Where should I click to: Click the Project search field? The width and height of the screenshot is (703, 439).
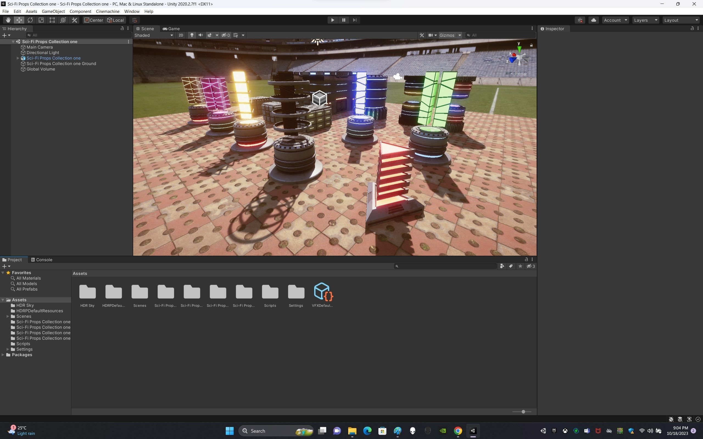click(446, 266)
